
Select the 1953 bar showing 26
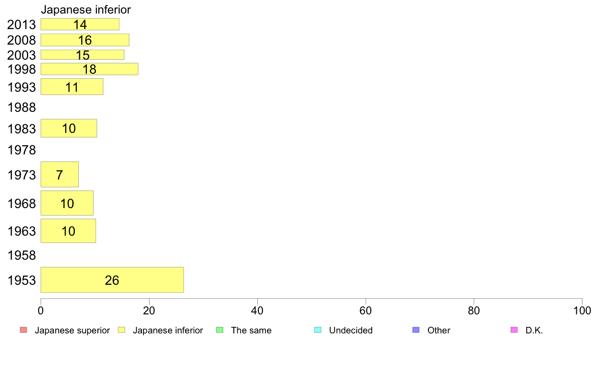[112, 280]
